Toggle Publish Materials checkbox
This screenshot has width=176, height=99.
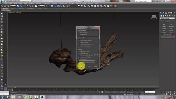79,42
